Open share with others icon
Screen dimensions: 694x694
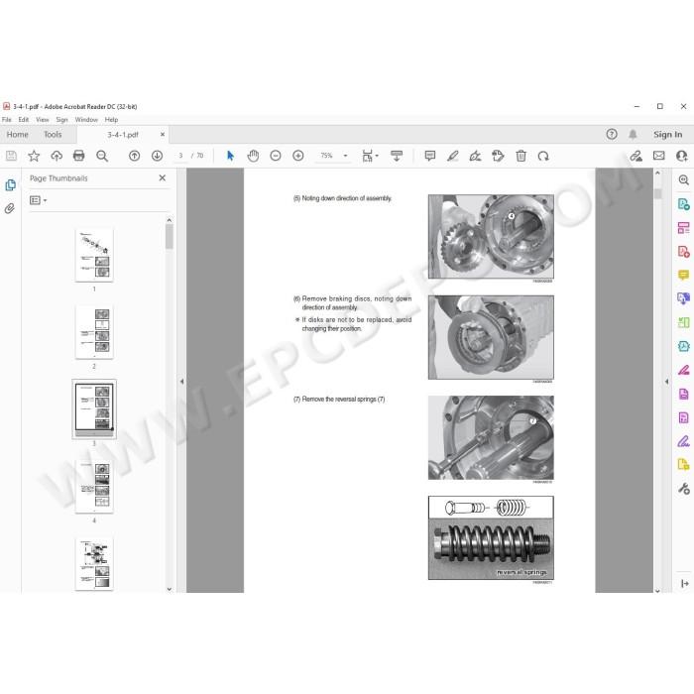682,156
